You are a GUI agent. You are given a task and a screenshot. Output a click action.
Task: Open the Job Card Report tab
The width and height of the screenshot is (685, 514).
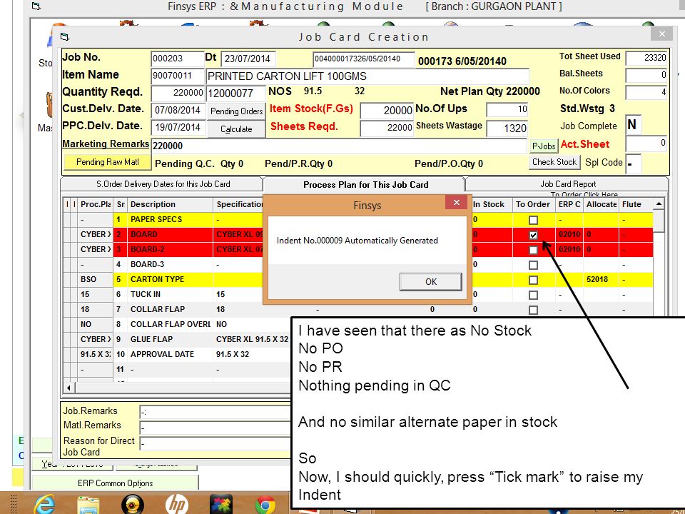pyautogui.click(x=567, y=184)
